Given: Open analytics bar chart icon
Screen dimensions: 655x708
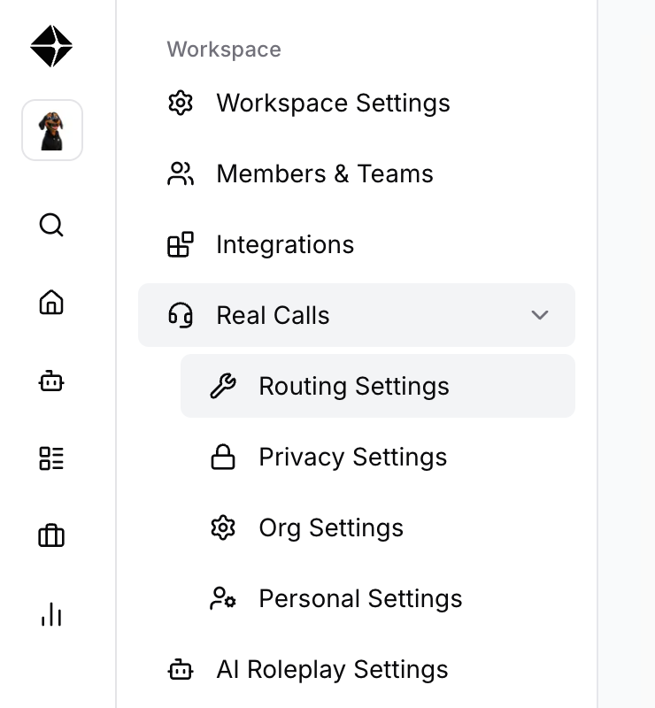Looking at the screenshot, I should click(x=51, y=614).
